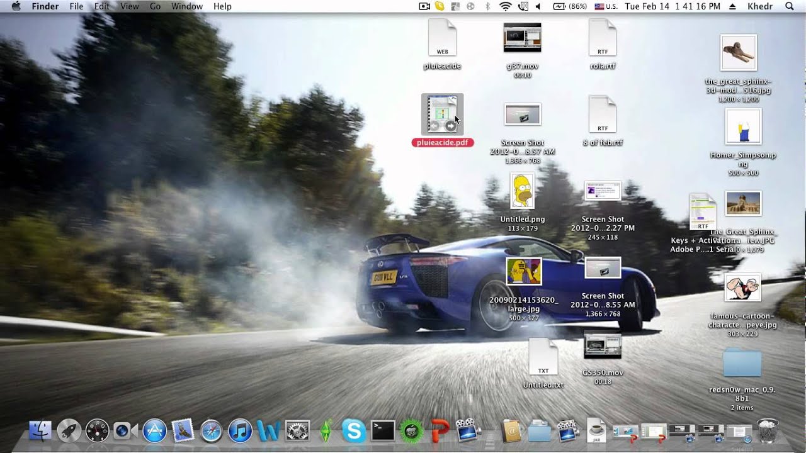The width and height of the screenshot is (806, 453).
Task: Open the App Store Dock icon
Action: [x=154, y=431]
